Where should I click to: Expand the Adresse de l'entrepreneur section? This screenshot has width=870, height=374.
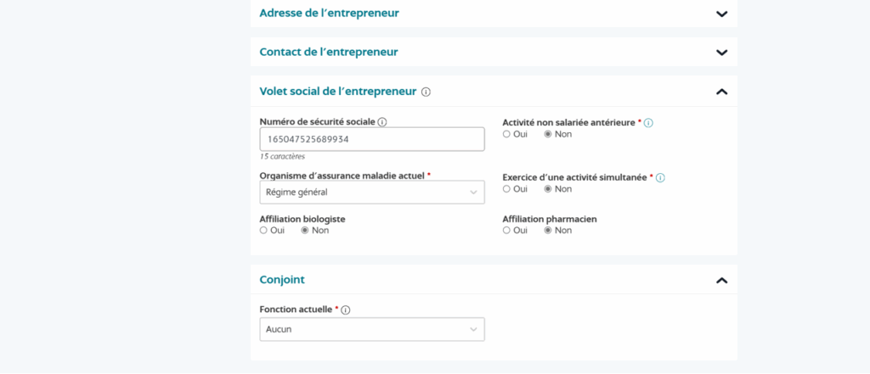(721, 14)
